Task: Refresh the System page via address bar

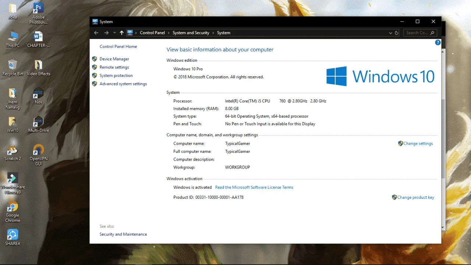Action: 396,33
